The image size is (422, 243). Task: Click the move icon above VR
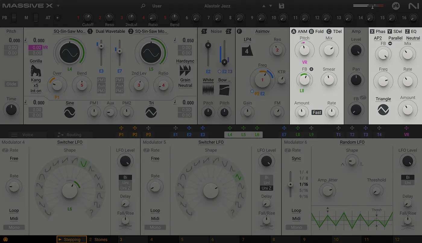click(406, 128)
